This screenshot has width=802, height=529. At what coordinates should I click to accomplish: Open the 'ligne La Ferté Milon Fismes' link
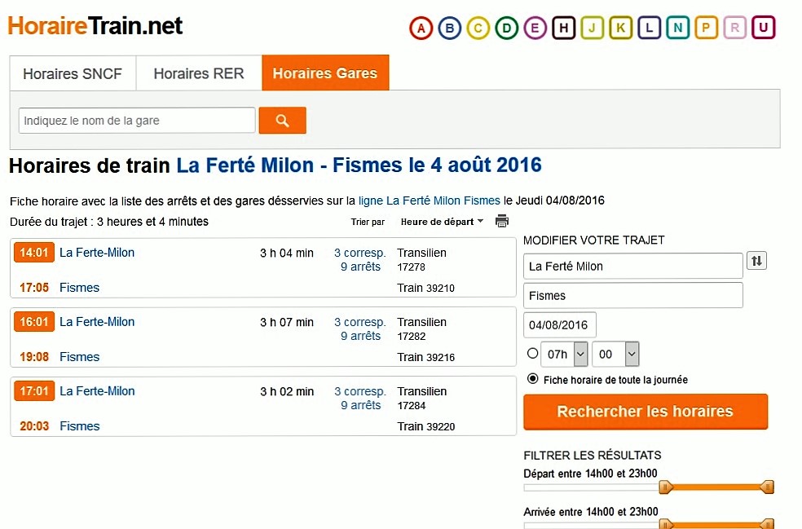point(430,201)
